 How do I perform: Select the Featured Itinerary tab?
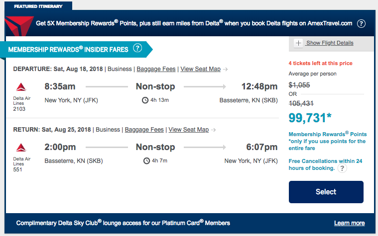(x=38, y=6)
